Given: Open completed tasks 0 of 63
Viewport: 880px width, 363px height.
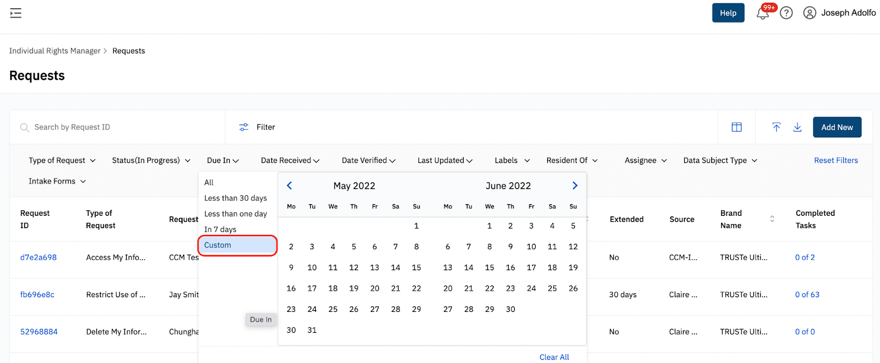Looking at the screenshot, I should pyautogui.click(x=807, y=295).
